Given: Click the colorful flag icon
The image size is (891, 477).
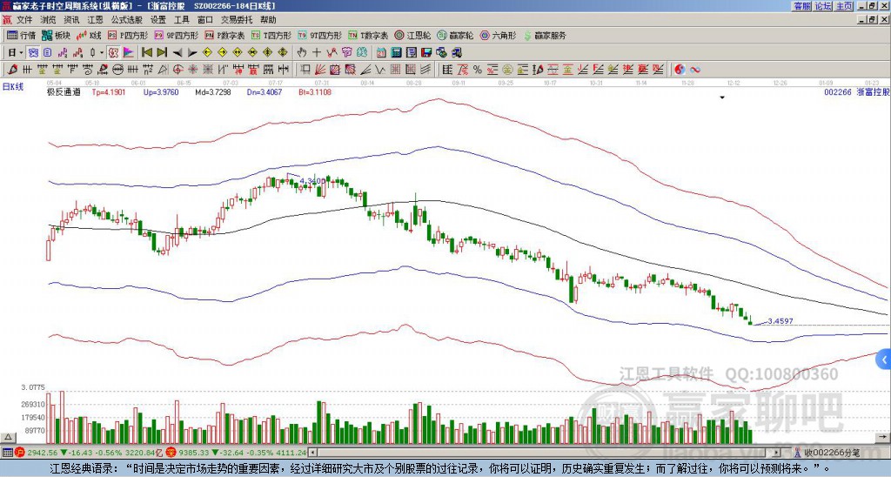Looking at the screenshot, I should point(129,52).
